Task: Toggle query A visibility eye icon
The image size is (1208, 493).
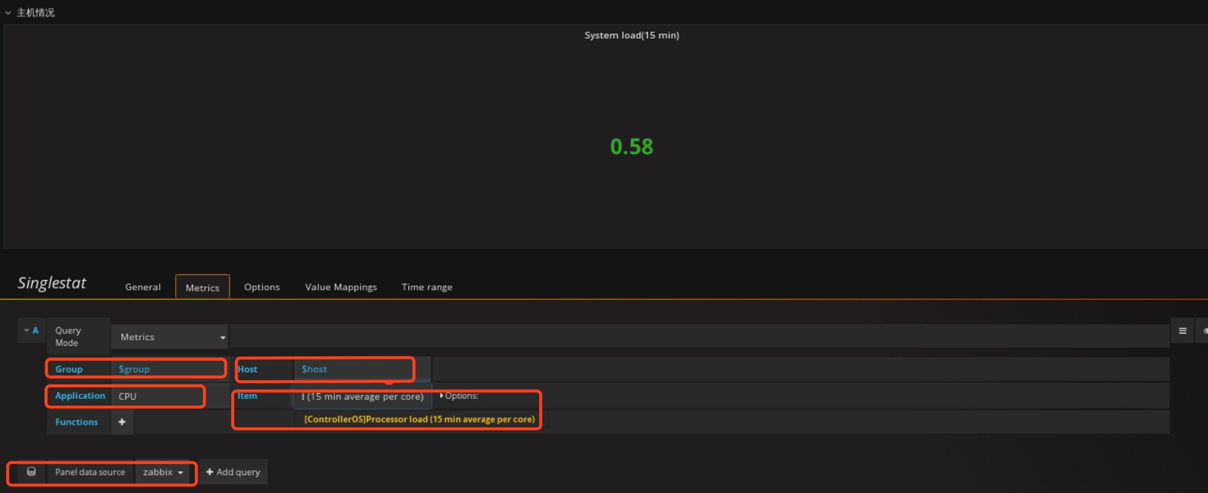Action: [1204, 331]
